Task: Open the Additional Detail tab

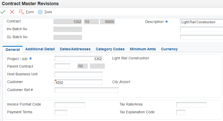Action: [x=40, y=49]
